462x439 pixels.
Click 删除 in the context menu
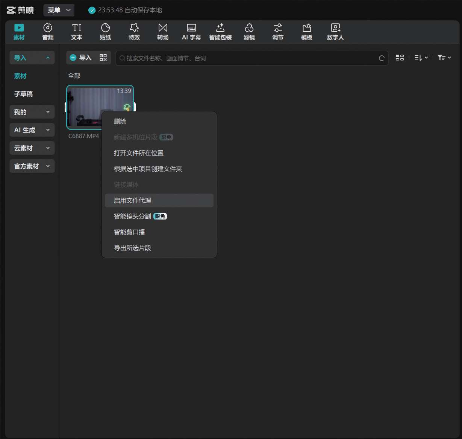pos(120,121)
